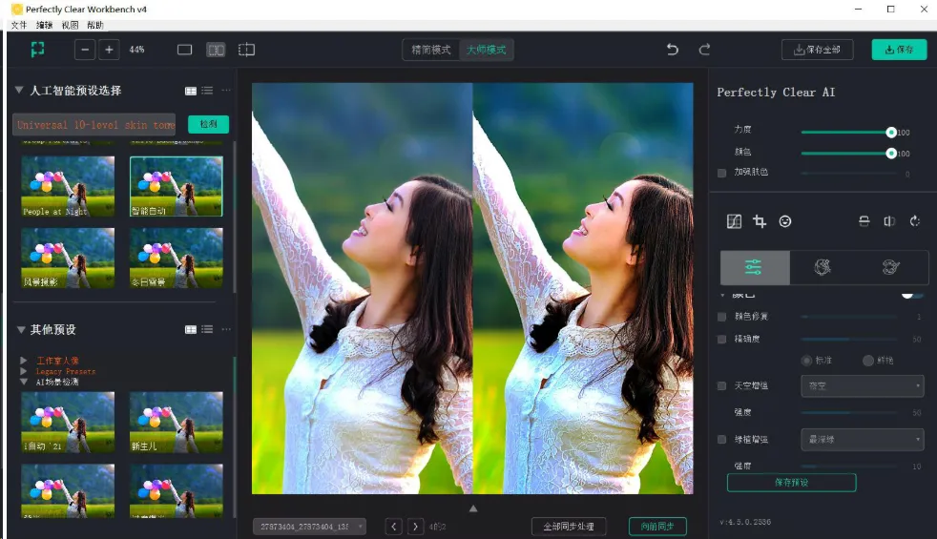Screen dimensions: 937x539
Task: Select the 鲜艳 radio option
Action: pos(868,361)
